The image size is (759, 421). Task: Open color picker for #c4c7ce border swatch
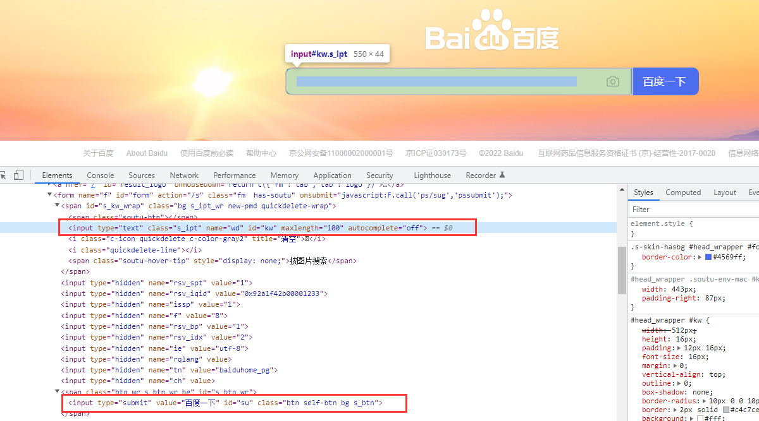coord(726,410)
